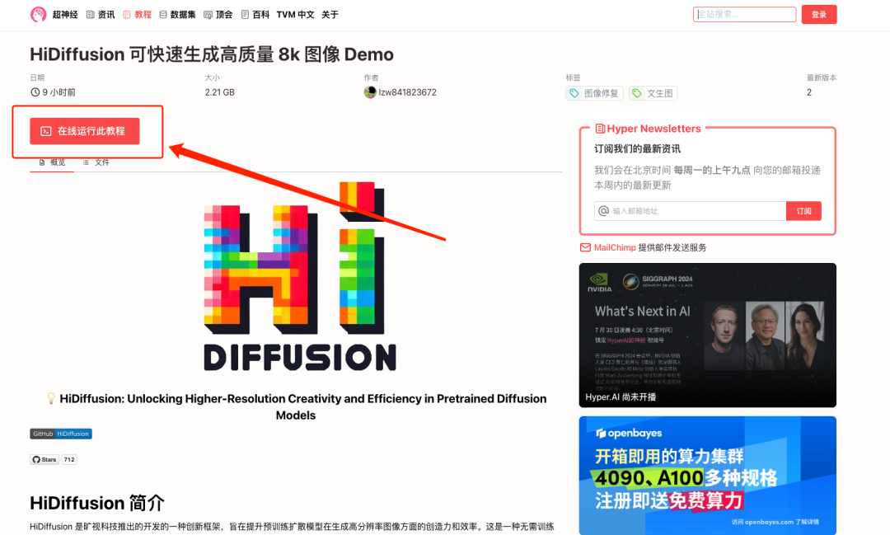Open the MailChimp link
Viewport: 890px width, 535px height.
tap(615, 247)
